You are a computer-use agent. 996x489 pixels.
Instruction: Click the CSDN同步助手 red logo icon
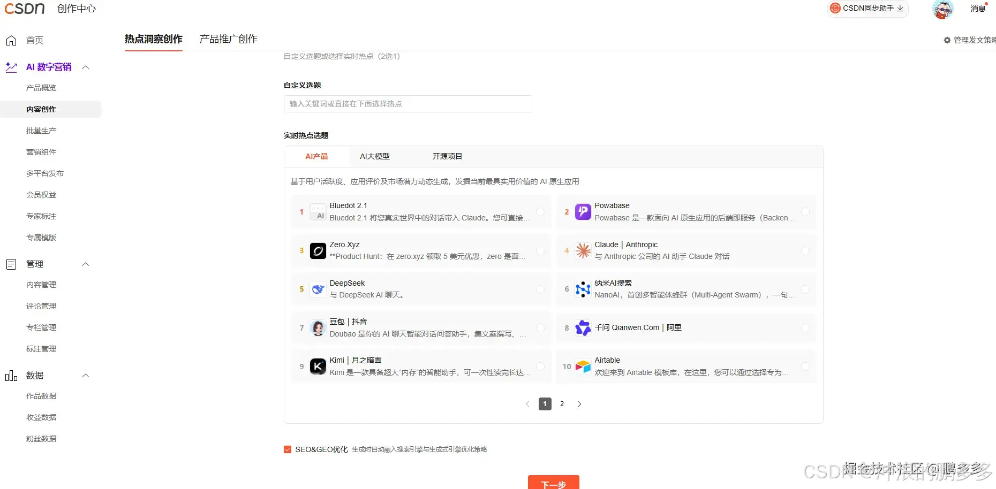835,8
